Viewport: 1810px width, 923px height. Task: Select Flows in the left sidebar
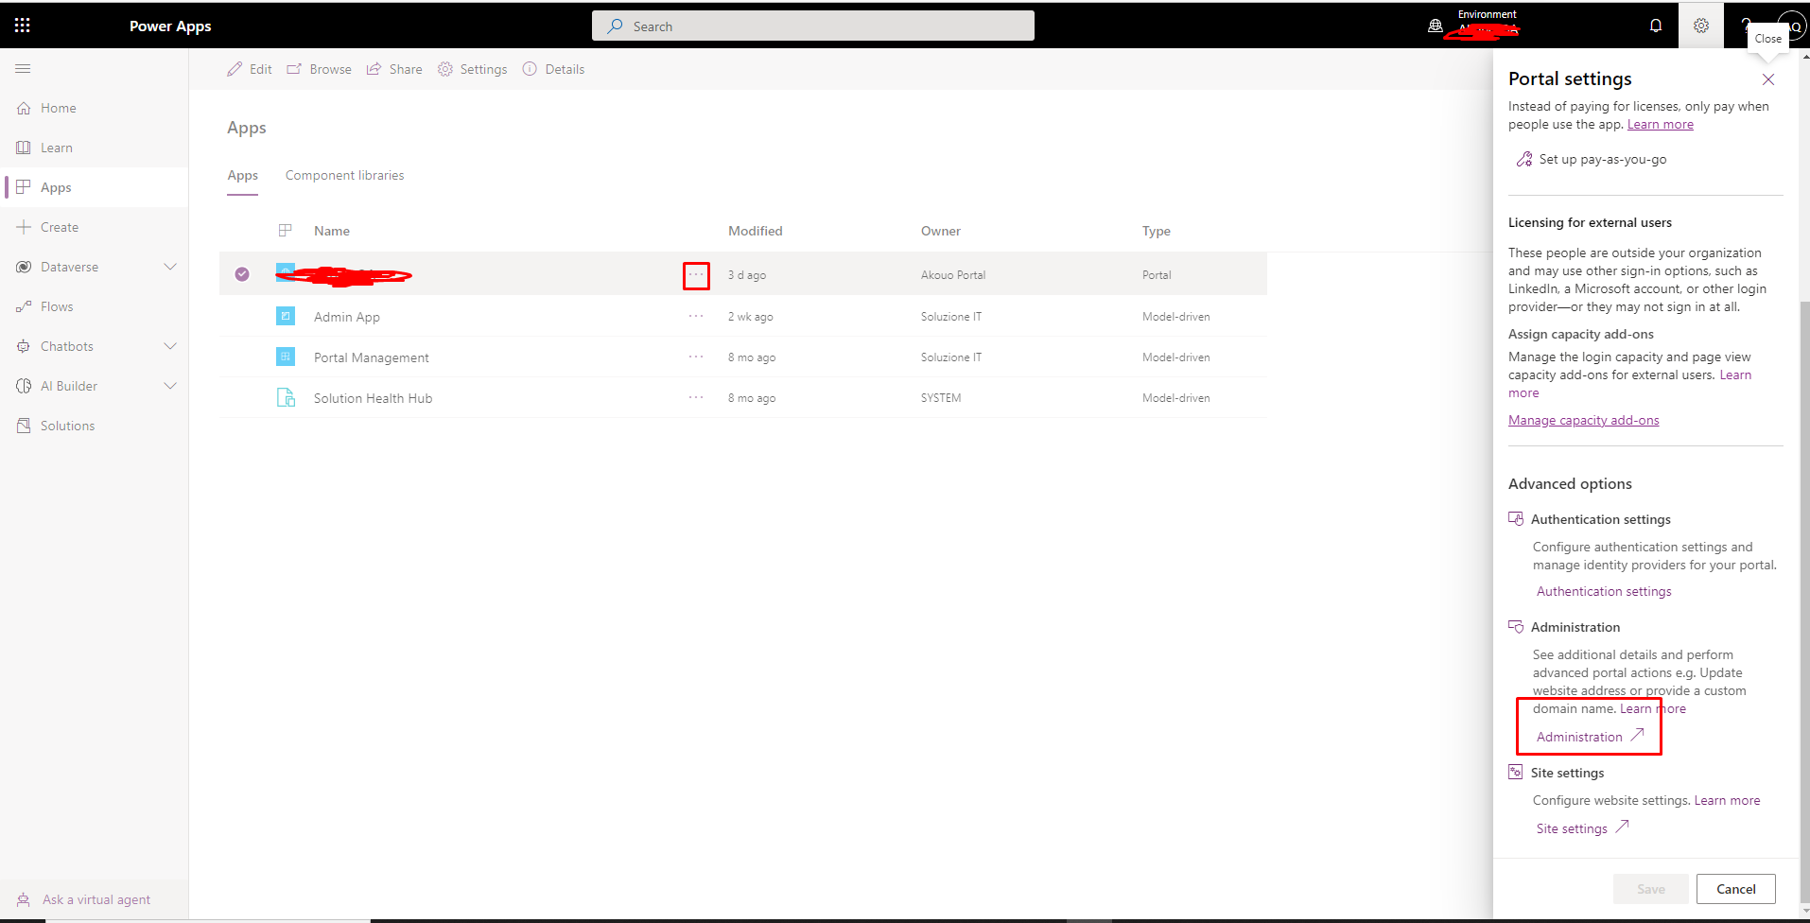click(59, 305)
